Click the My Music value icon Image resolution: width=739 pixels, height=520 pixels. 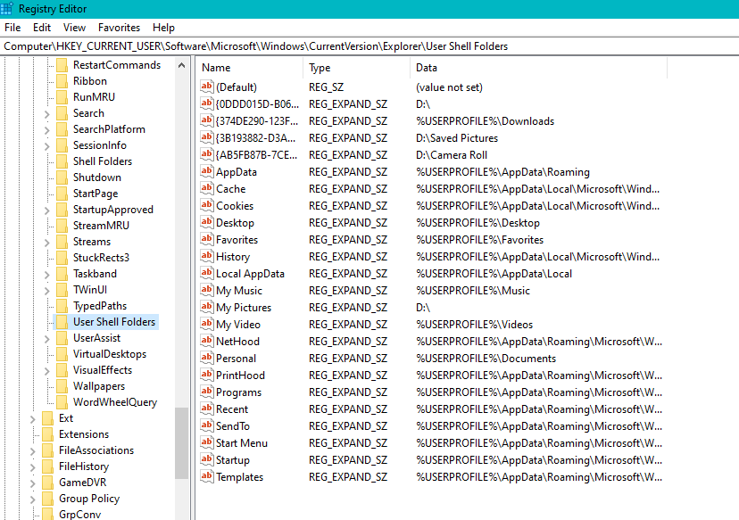click(206, 290)
